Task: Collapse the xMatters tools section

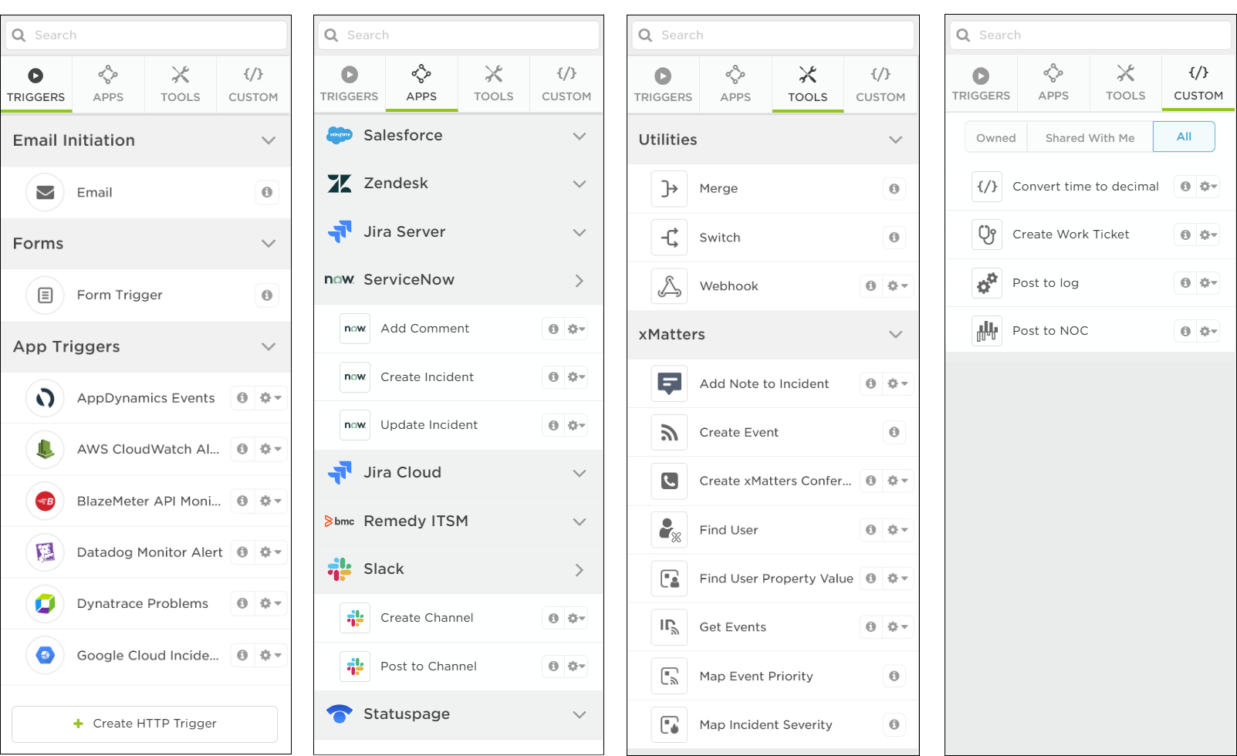Action: [x=895, y=334]
